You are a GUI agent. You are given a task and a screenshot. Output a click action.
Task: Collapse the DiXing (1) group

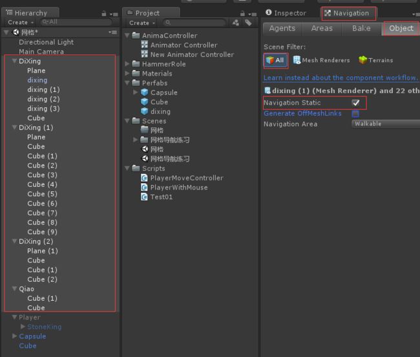(x=15, y=127)
